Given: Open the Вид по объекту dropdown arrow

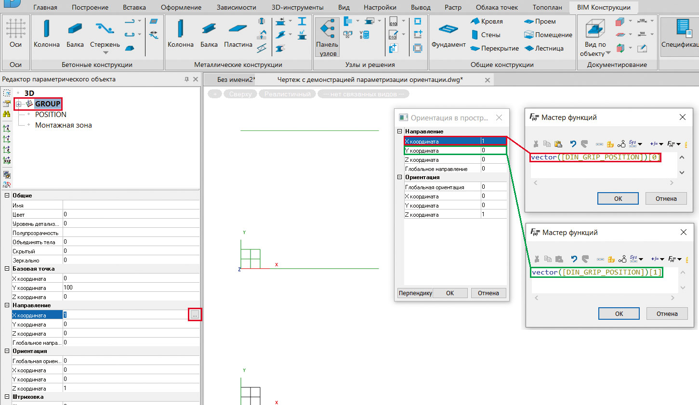Looking at the screenshot, I should click(x=608, y=53).
